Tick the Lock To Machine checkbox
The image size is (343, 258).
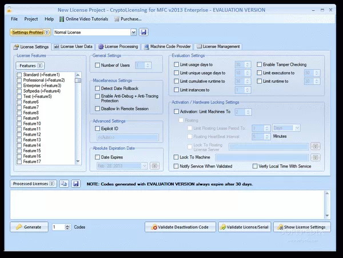point(176,157)
